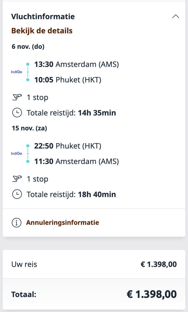Click the outbound route timeline dots
The image size is (188, 312).
click(x=28, y=72)
